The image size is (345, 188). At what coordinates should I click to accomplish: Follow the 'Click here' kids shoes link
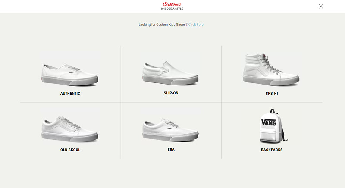tap(196, 25)
